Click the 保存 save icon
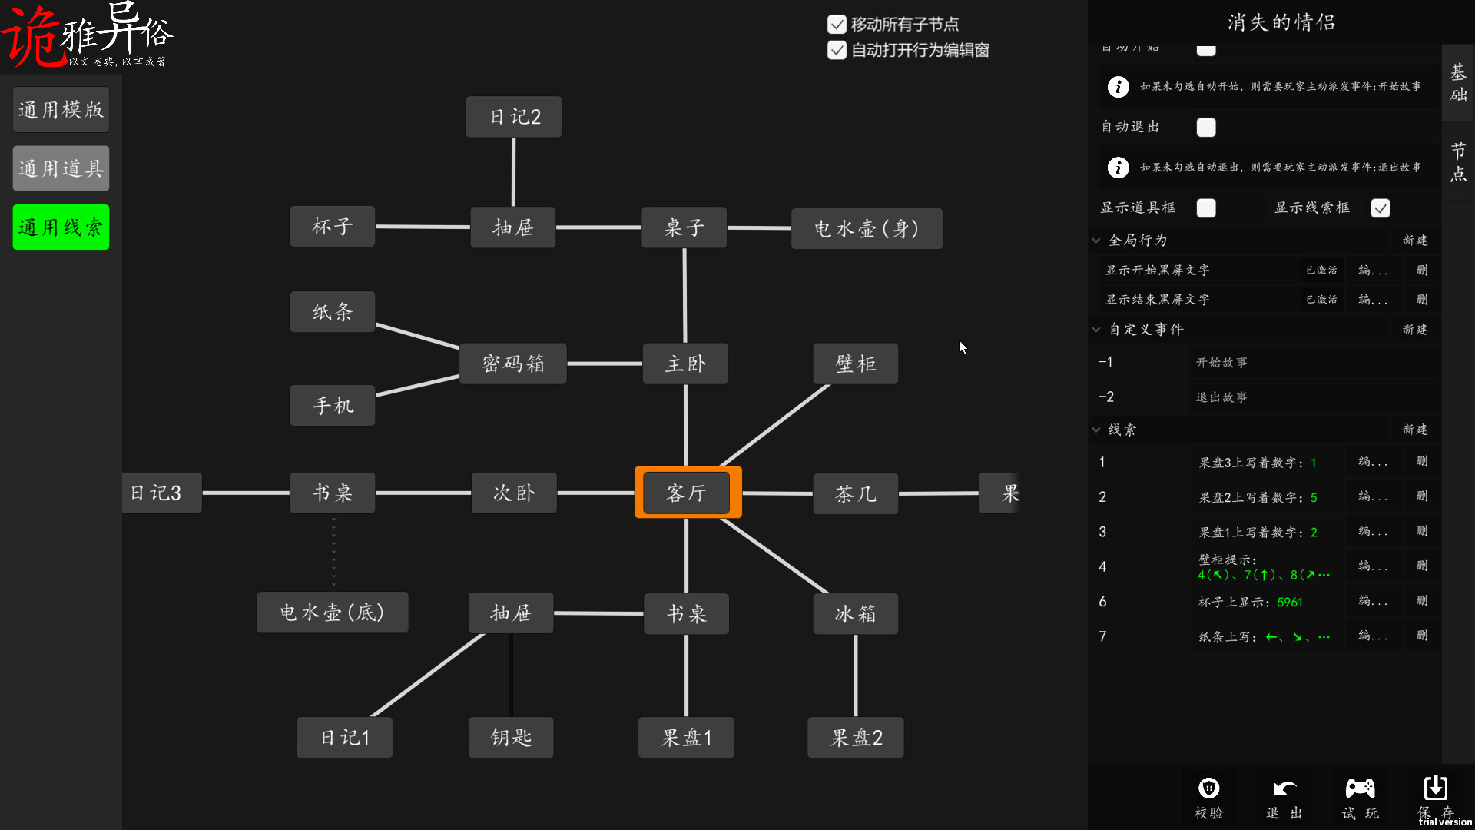 click(1435, 788)
